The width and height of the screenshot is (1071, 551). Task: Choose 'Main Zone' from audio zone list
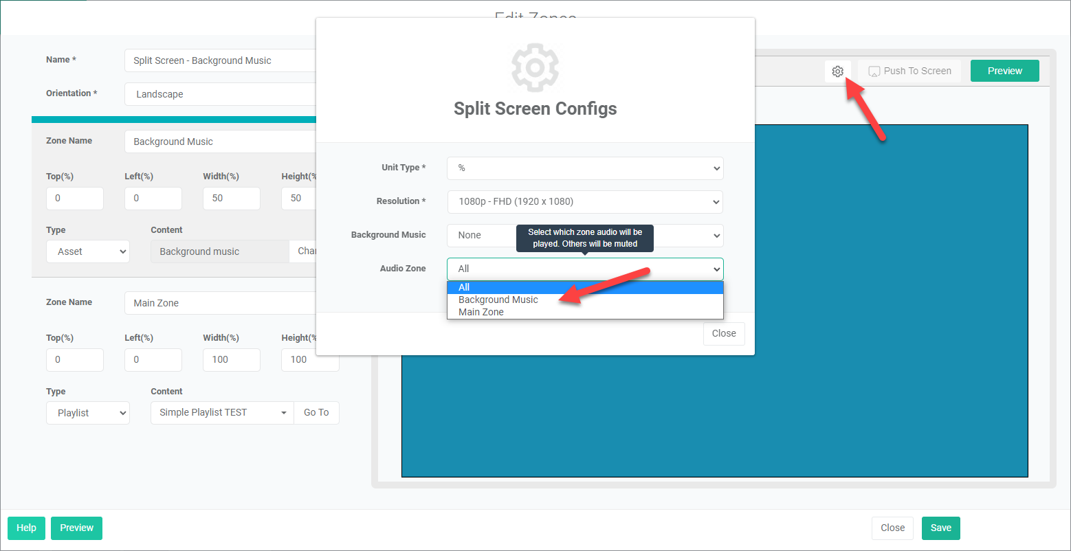point(585,312)
